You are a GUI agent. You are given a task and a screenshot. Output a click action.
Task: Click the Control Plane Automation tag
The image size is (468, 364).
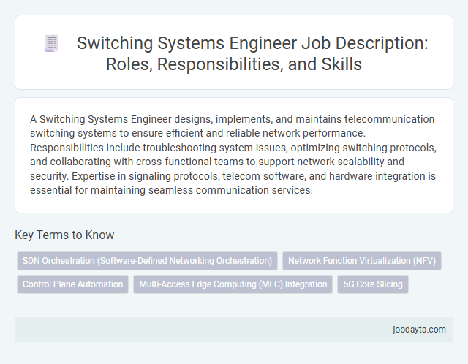72,284
